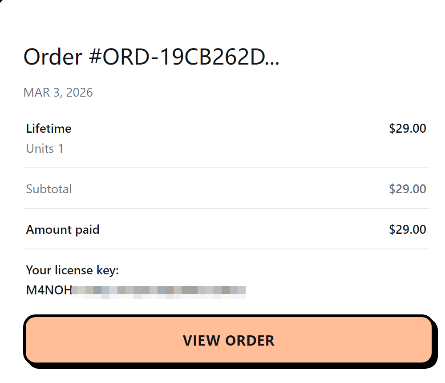Image resolution: width=445 pixels, height=383 pixels.
Task: Click the $29.00 amount paid value
Action: click(x=406, y=229)
